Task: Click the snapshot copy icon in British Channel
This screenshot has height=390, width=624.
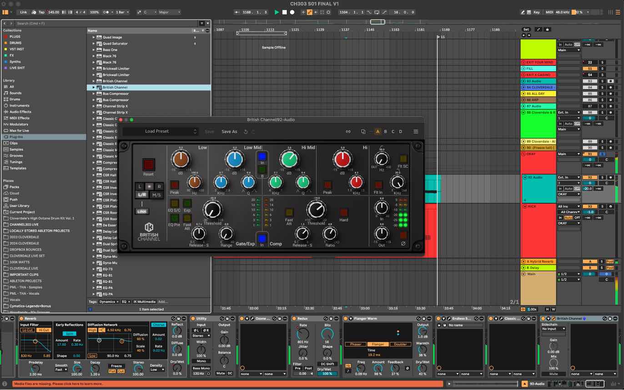Action: click(x=363, y=131)
